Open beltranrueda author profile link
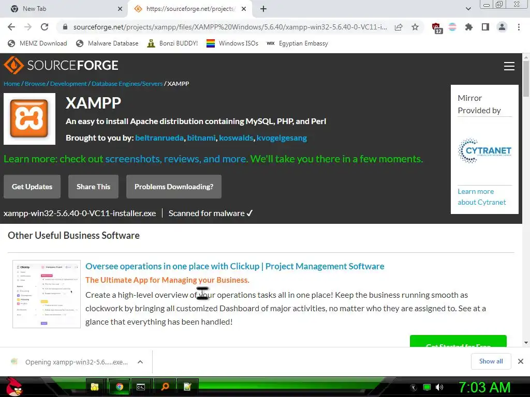This screenshot has width=530, height=397. click(159, 138)
